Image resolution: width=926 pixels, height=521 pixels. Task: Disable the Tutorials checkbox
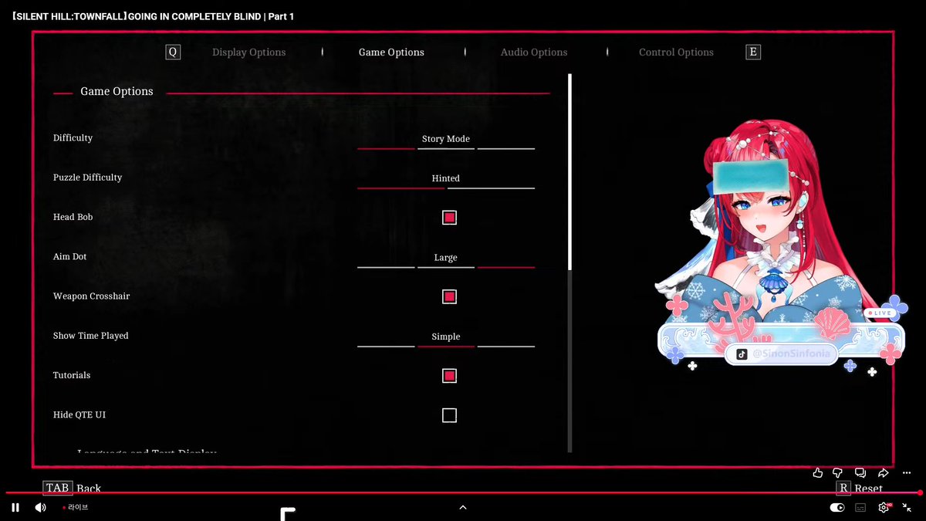pyautogui.click(x=449, y=376)
